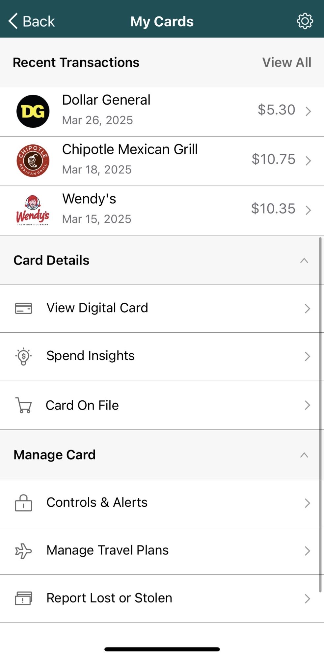The width and height of the screenshot is (324, 658).
Task: Collapse the Manage Card section
Action: [x=304, y=455]
